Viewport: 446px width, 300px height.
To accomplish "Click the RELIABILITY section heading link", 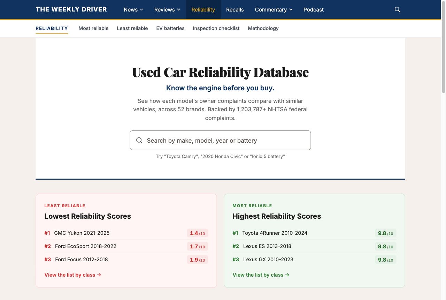I will [52, 28].
